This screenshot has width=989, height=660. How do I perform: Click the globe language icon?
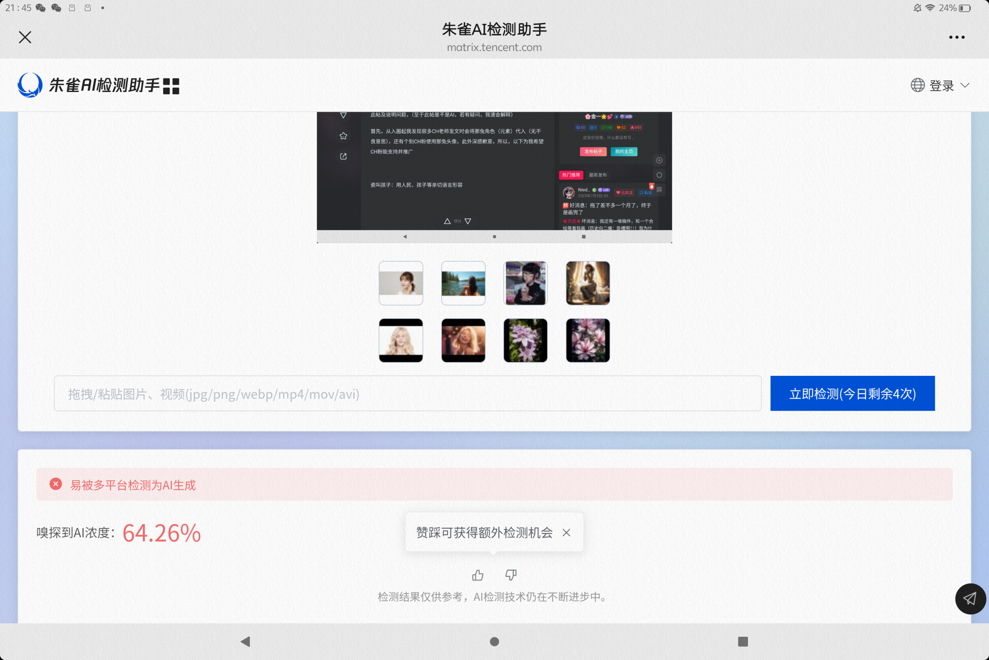pos(918,85)
